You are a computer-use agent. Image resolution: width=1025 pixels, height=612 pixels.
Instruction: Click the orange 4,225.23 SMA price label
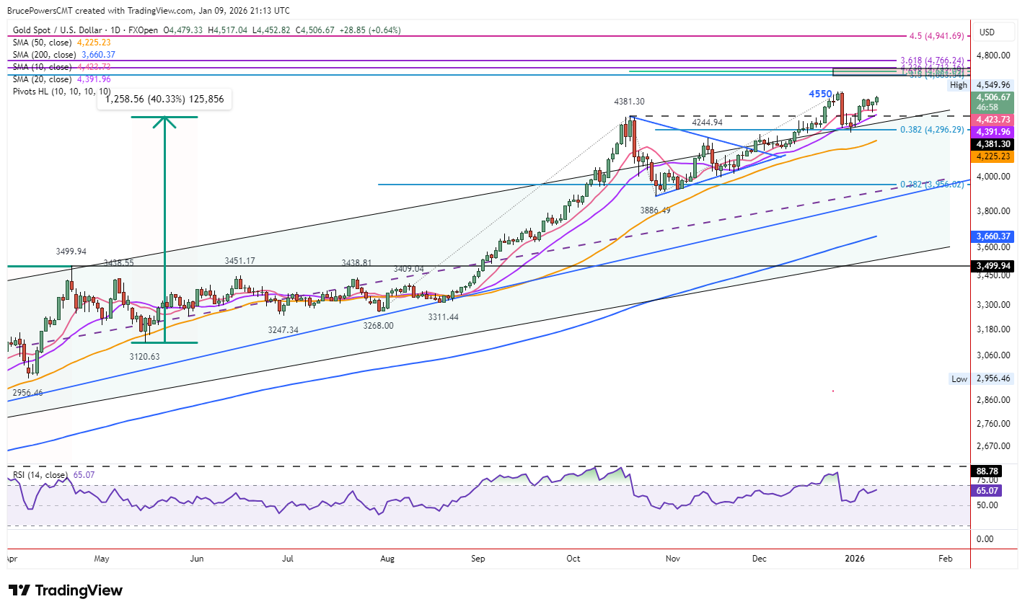tap(993, 156)
